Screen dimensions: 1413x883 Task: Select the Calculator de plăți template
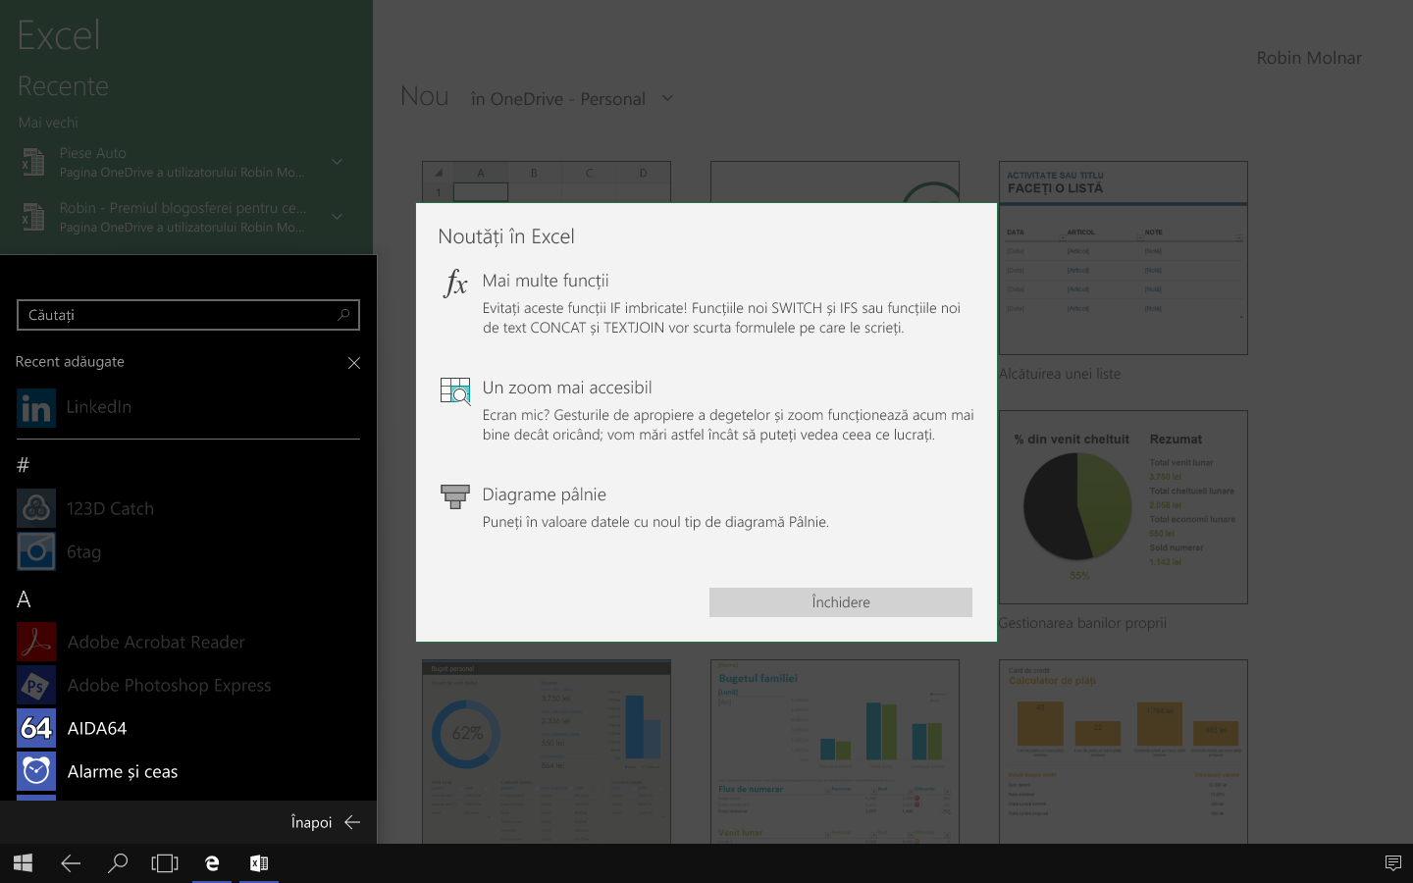click(x=1124, y=752)
